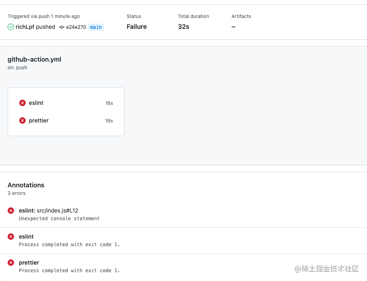Click error icon of the eslint exit code annotation
The image size is (367, 281).
point(11,237)
